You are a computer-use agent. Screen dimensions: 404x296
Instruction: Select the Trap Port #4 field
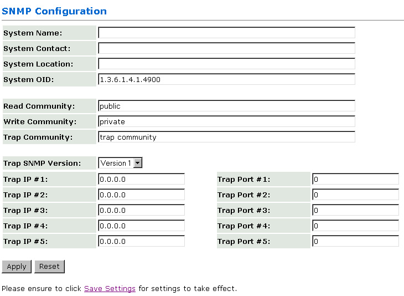click(355, 226)
